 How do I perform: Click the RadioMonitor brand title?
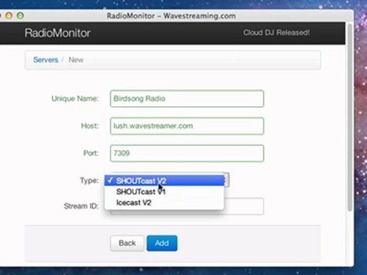click(x=57, y=33)
